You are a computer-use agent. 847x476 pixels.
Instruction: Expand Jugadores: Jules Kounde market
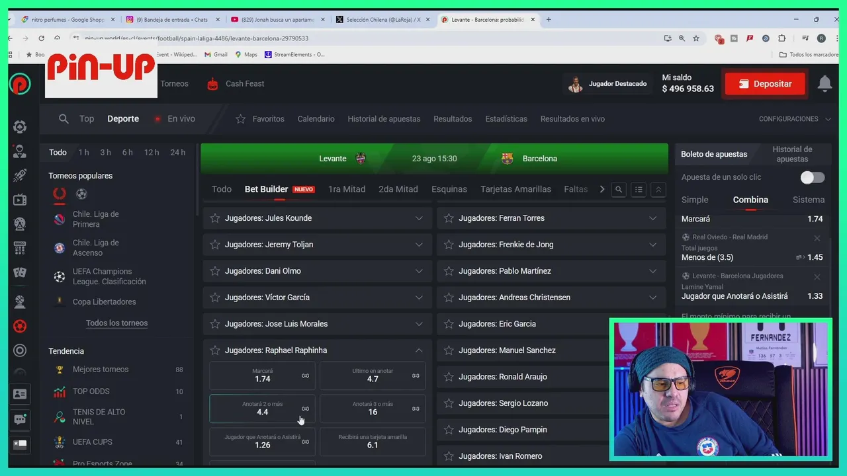pyautogui.click(x=317, y=218)
